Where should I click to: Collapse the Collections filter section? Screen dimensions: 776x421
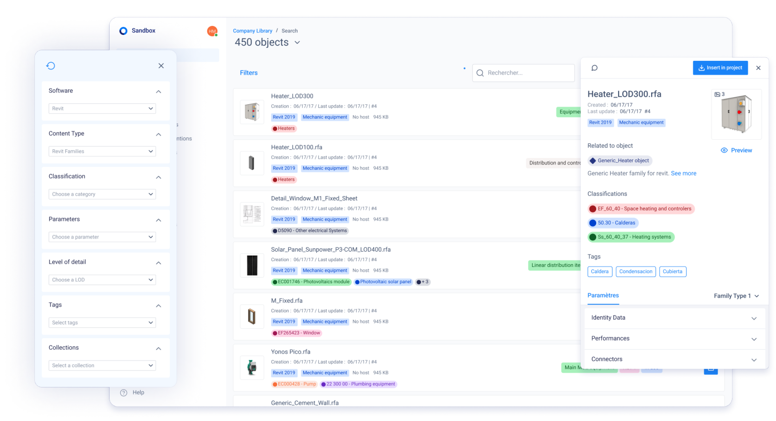(158, 348)
